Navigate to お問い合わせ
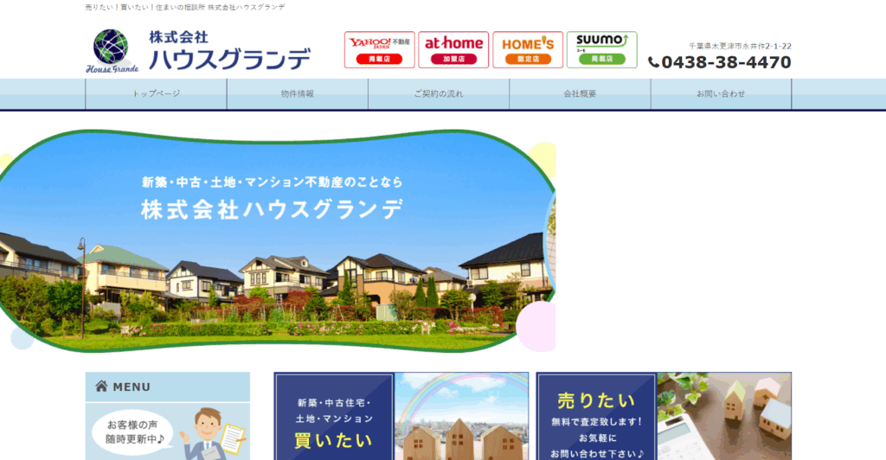This screenshot has width=886, height=460. 721,94
